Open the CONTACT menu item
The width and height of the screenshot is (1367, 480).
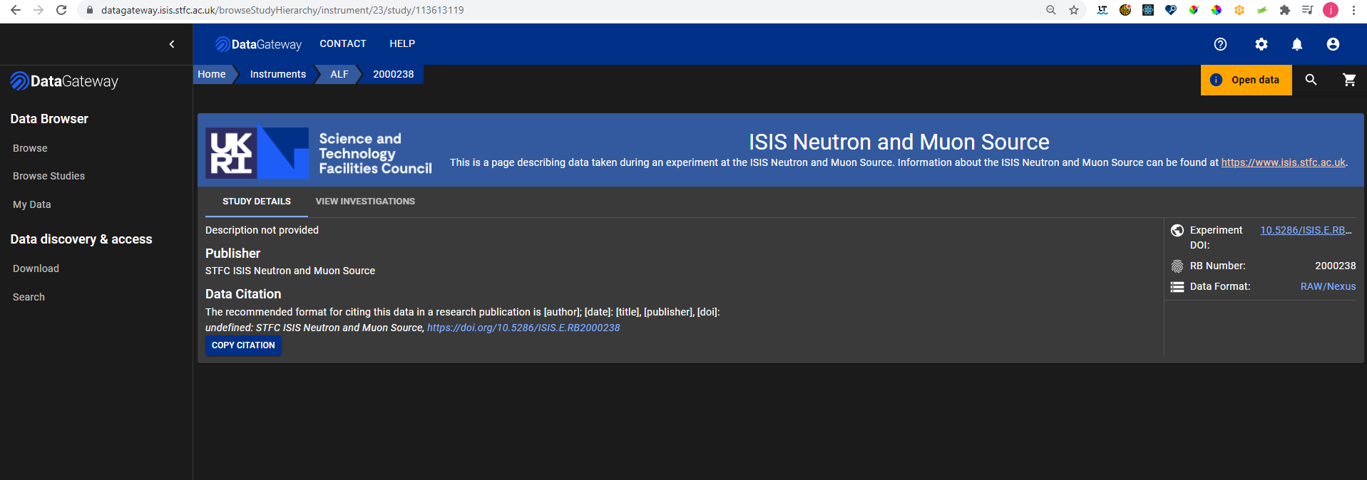343,43
